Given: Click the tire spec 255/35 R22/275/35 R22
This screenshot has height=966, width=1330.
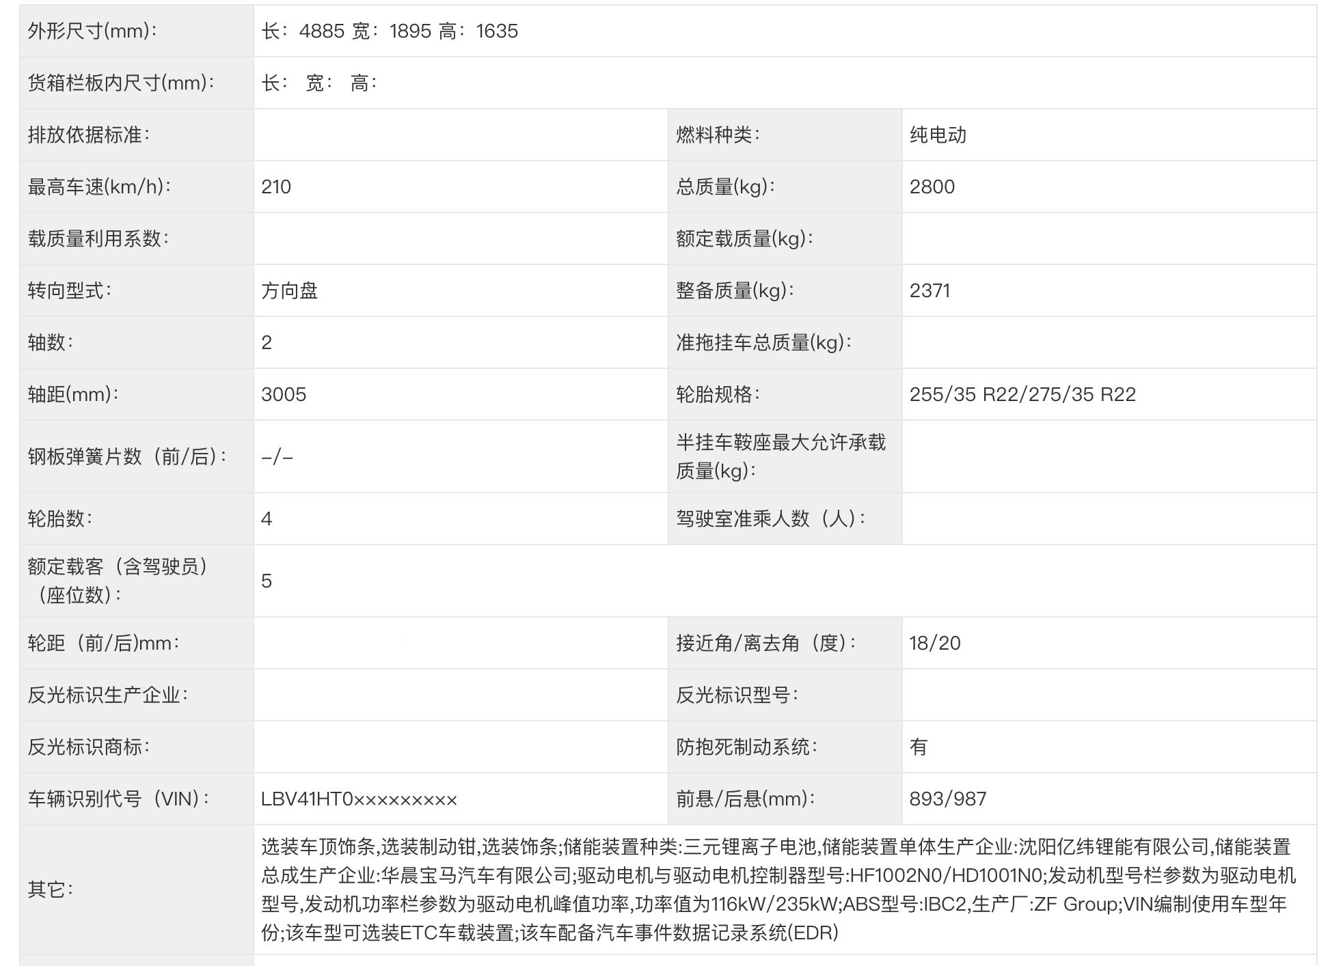Looking at the screenshot, I should (1022, 395).
